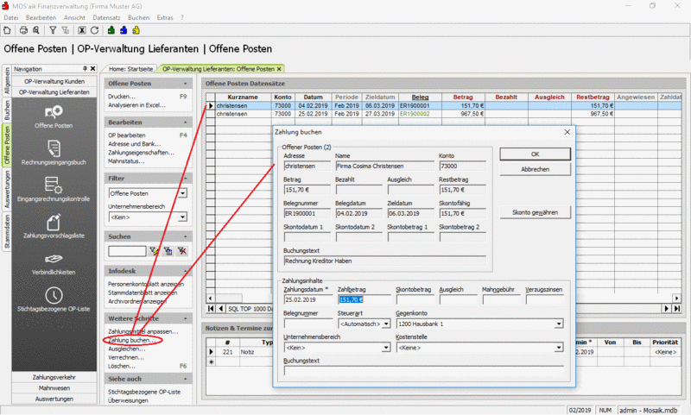Open the Datensatz menu
691x415 pixels.
click(106, 17)
